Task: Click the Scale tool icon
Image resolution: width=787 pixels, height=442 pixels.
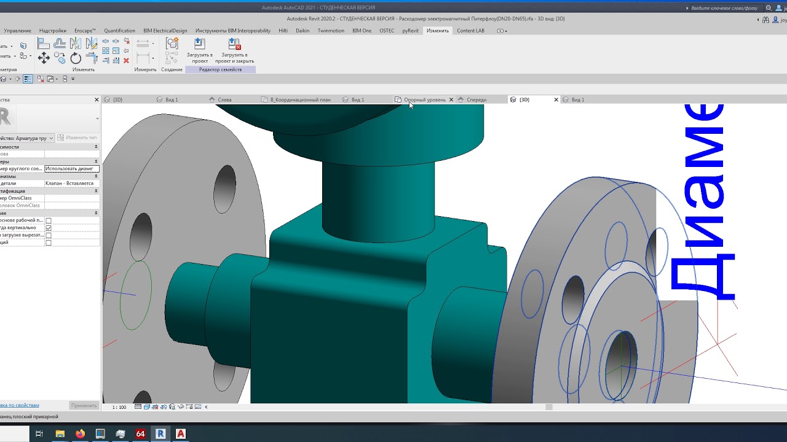Action: coord(116,51)
